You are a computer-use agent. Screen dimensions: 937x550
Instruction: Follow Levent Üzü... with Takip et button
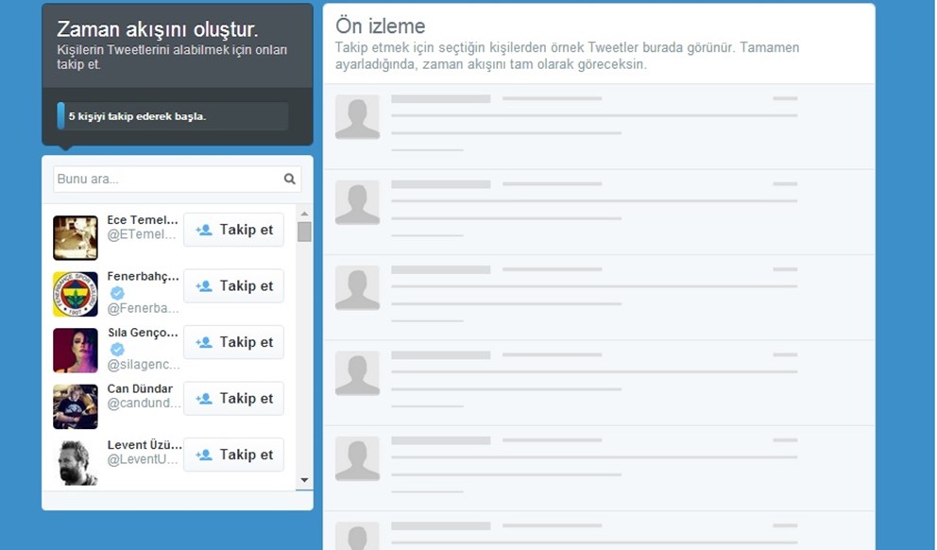click(x=233, y=455)
